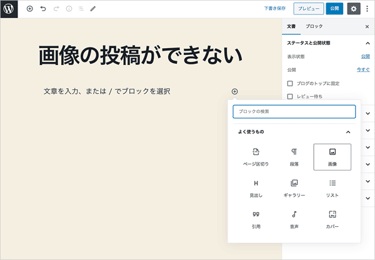Click the blue 公開 publish button
This screenshot has width=375, height=260.
[334, 9]
